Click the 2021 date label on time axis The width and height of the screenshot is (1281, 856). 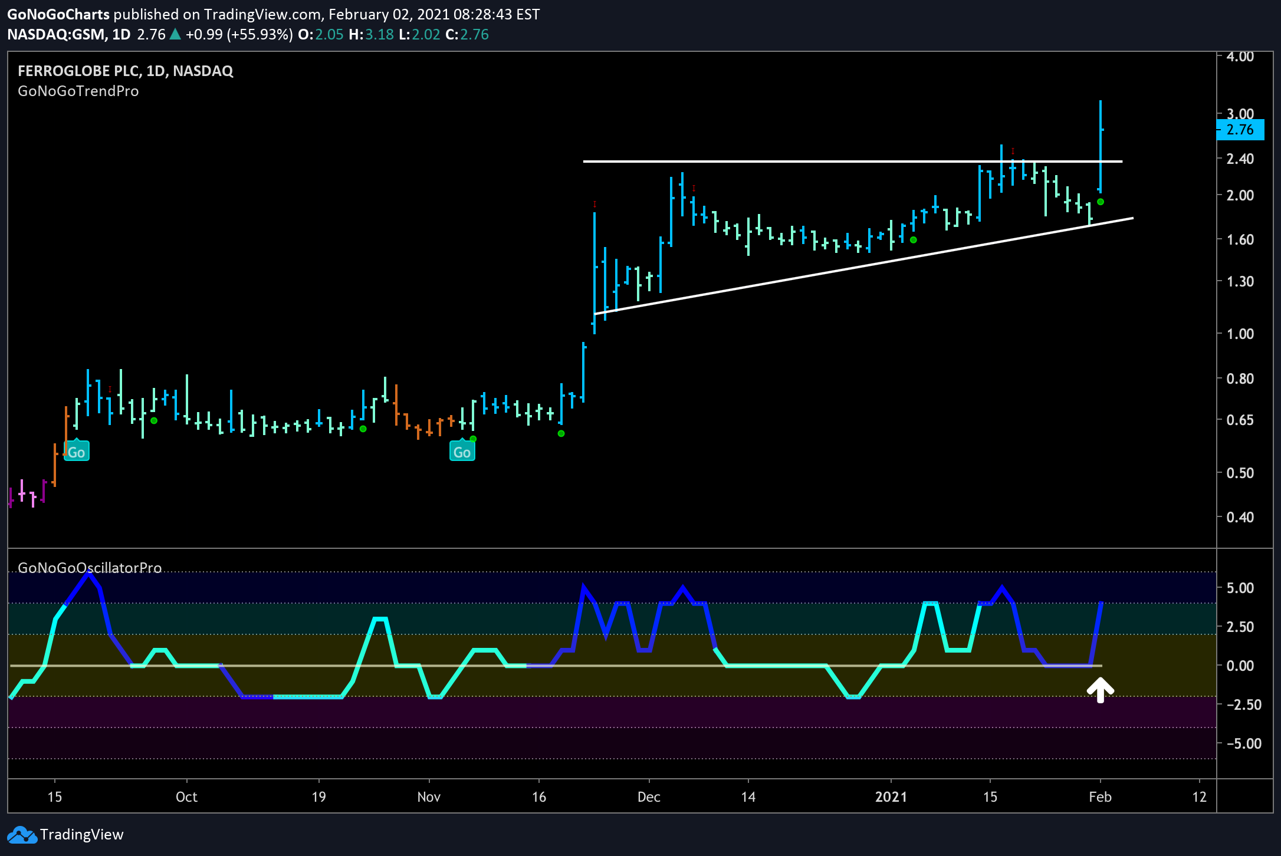coord(891,797)
